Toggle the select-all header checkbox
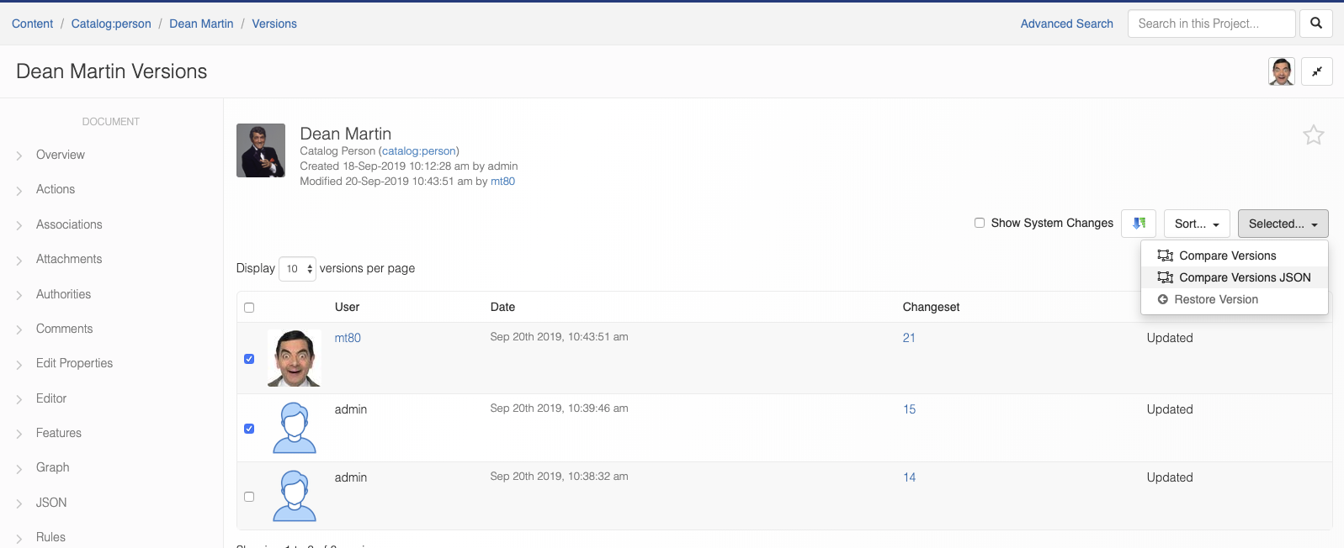Image resolution: width=1344 pixels, height=548 pixels. (249, 308)
